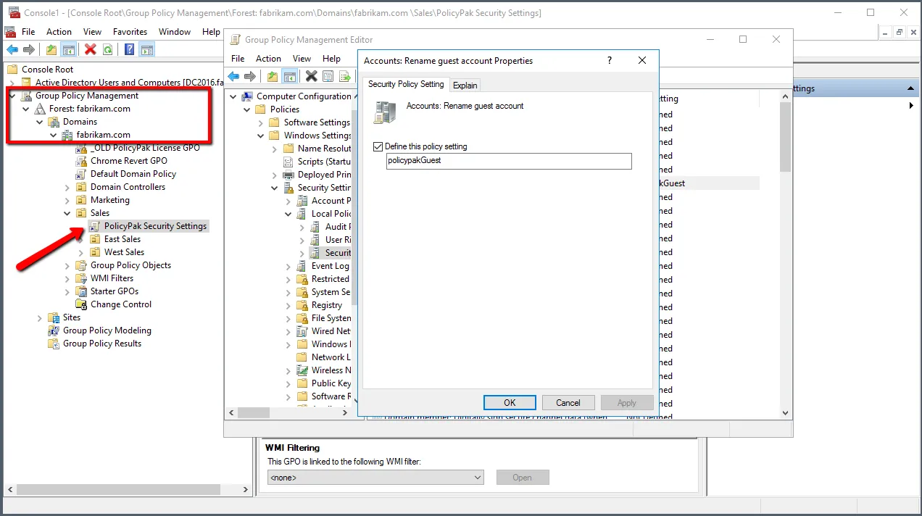Click the Up One Level folder icon in editor
Viewport: 922px width, 516px height.
[x=273, y=77]
